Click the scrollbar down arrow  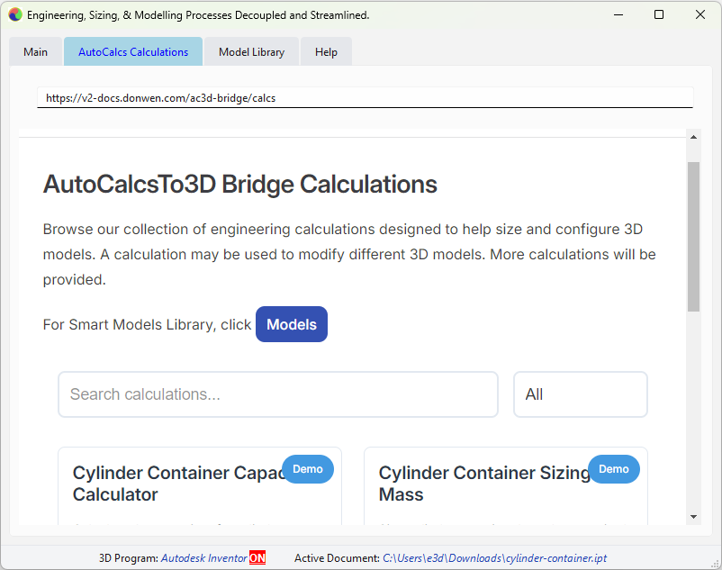click(693, 517)
